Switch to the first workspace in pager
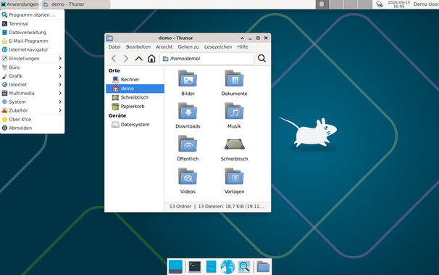The height and width of the screenshot is (275, 439). (322, 4)
